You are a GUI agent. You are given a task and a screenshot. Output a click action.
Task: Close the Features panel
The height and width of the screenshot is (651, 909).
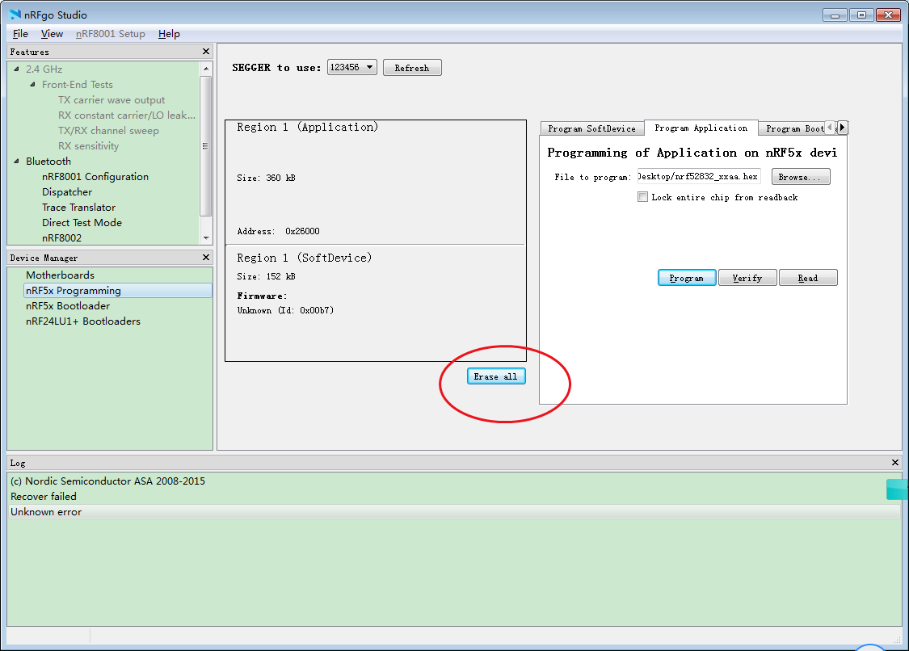206,52
